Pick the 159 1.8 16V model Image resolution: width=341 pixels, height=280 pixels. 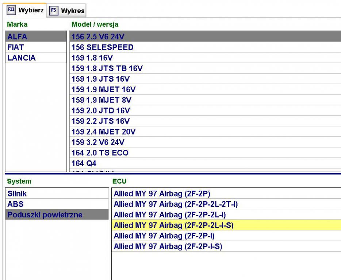coord(205,58)
